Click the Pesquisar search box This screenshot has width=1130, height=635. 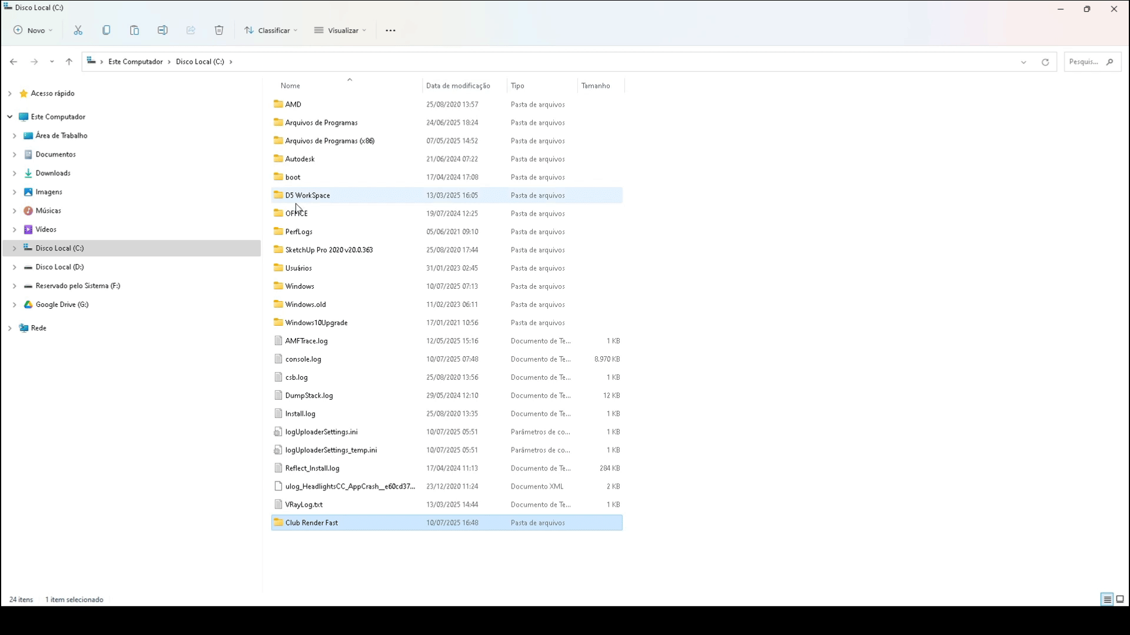1085,62
